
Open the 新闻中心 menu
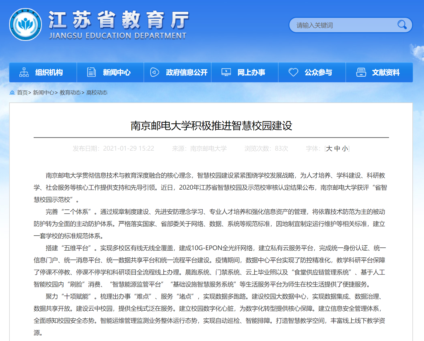pos(117,72)
